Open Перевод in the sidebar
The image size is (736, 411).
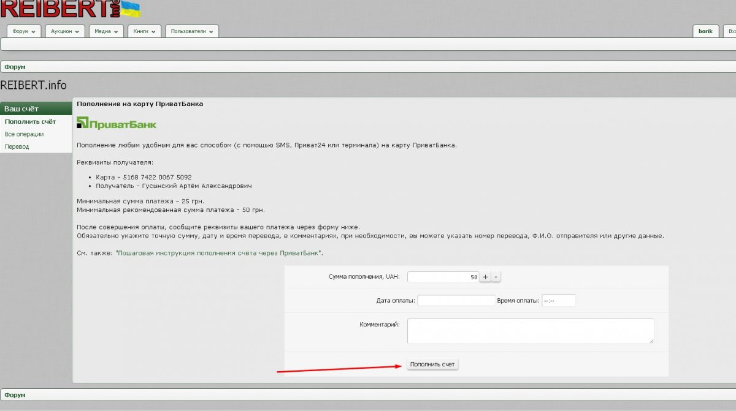coord(17,147)
